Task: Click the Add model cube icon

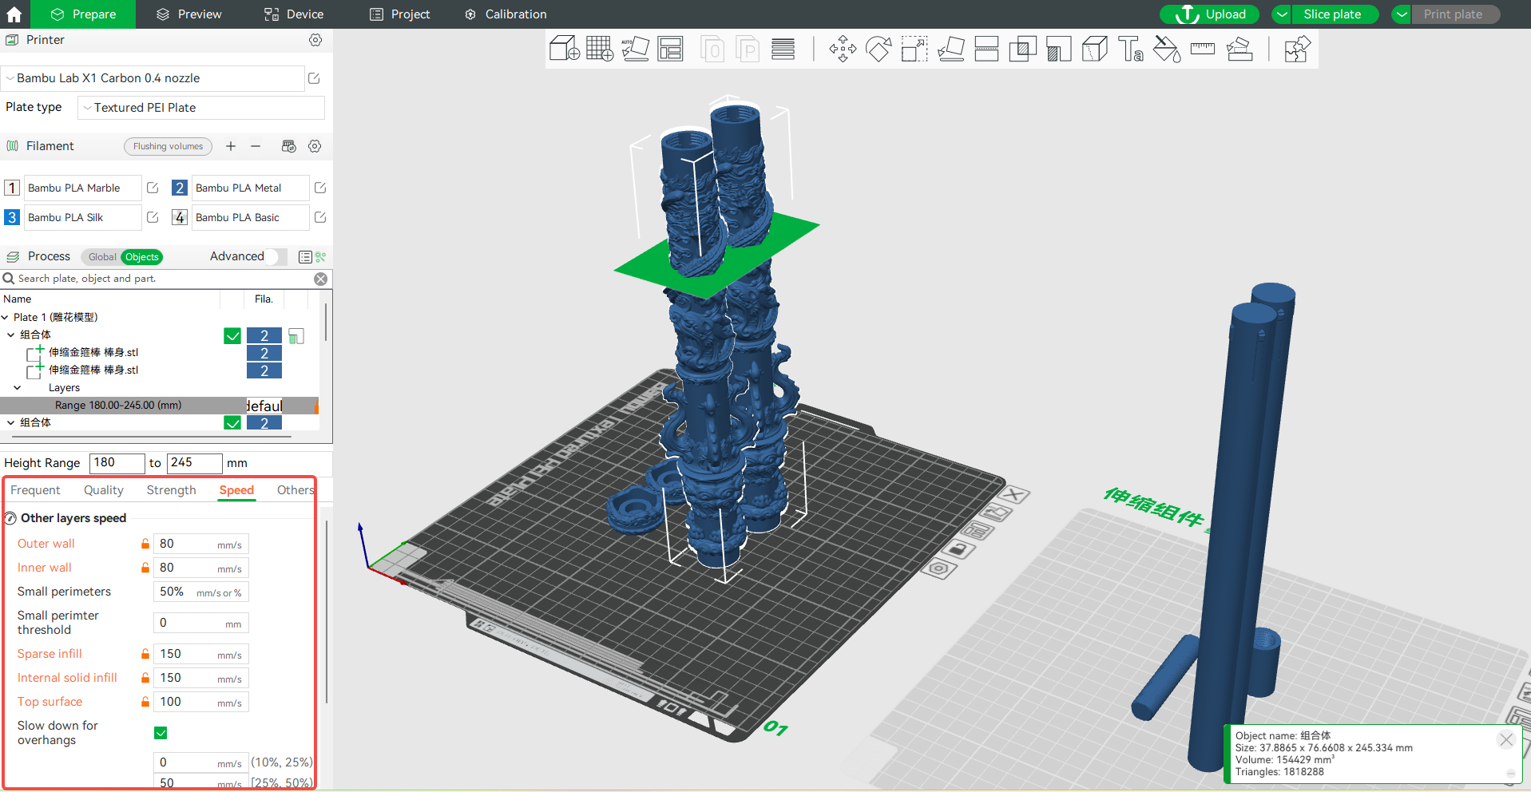Action: pos(565,49)
